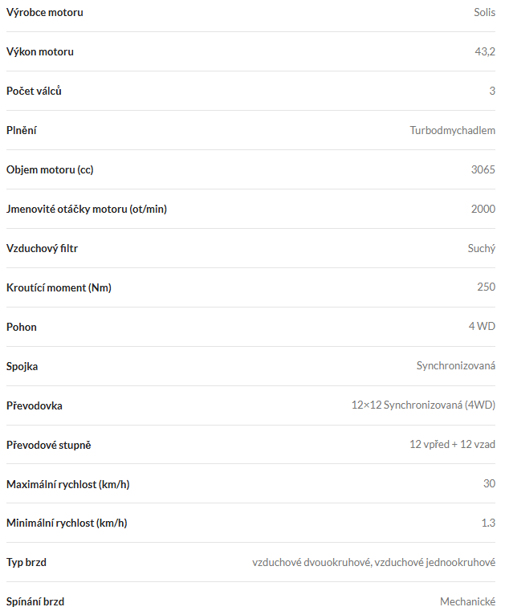Screen dimensions: 505x611
Task: Click the engine displacement value 3065
Action: pyautogui.click(x=483, y=169)
